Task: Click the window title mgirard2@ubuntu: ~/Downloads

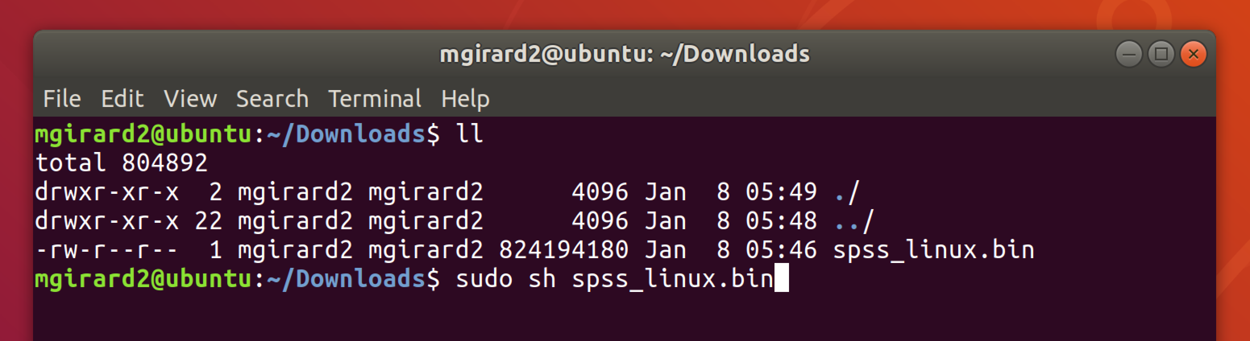Action: (625, 54)
